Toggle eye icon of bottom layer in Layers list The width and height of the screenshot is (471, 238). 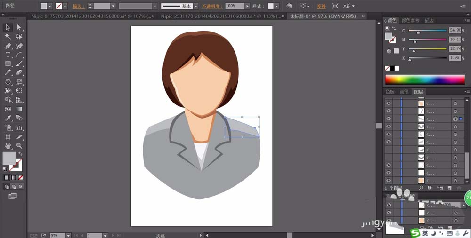point(389,181)
